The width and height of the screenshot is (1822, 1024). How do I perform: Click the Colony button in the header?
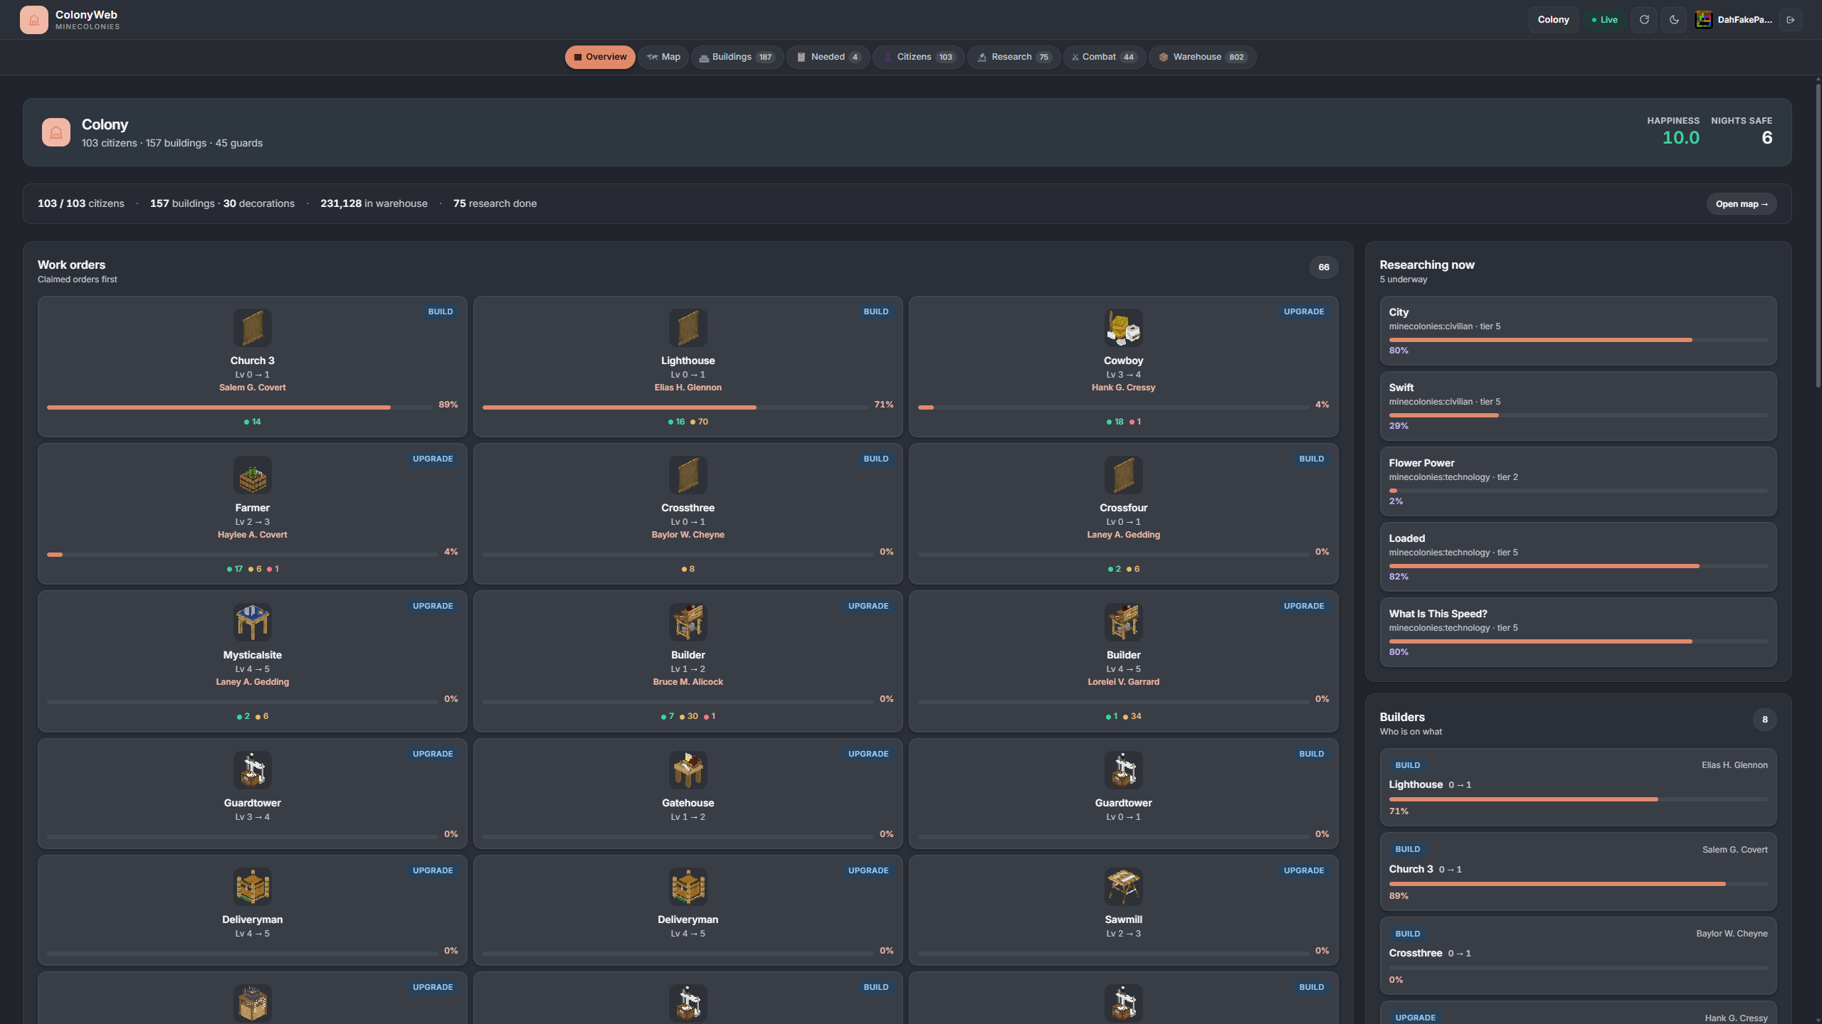click(x=1553, y=20)
